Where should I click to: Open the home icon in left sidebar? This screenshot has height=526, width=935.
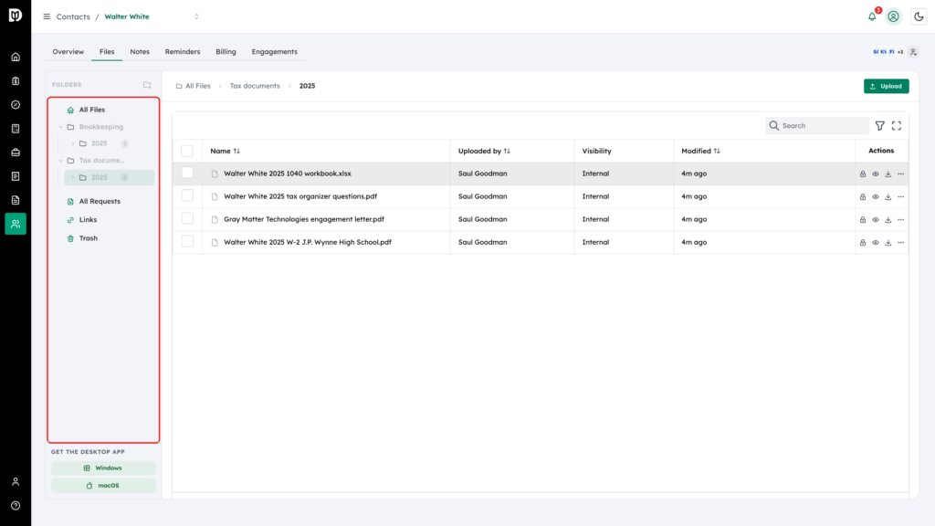16,58
